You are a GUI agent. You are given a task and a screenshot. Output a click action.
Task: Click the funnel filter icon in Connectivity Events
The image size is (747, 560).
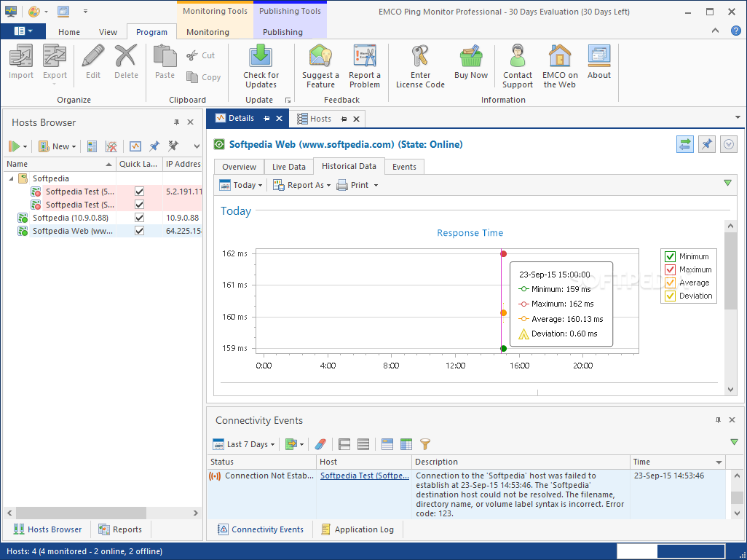pos(425,444)
